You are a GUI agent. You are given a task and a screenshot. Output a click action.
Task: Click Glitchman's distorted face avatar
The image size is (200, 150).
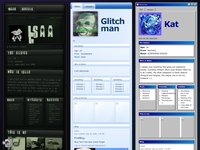coord(85,24)
